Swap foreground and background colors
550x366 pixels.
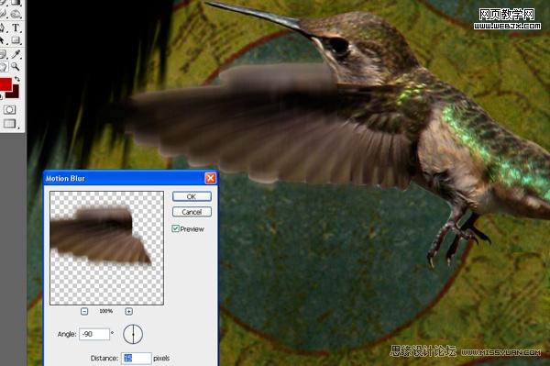pos(16,79)
